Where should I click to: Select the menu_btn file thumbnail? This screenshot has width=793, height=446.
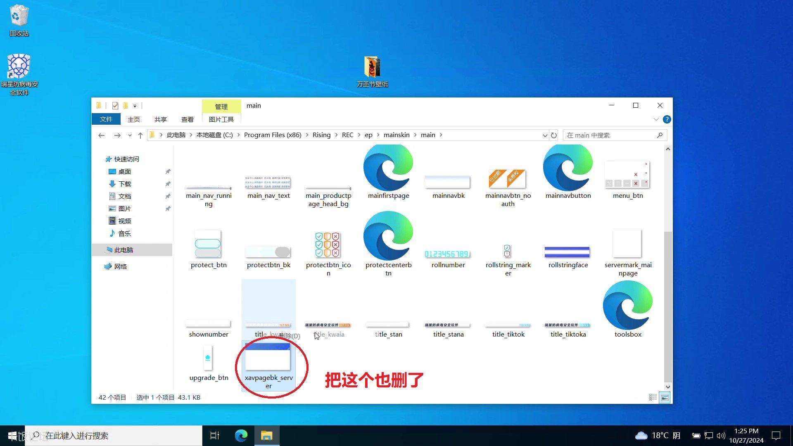click(x=627, y=175)
